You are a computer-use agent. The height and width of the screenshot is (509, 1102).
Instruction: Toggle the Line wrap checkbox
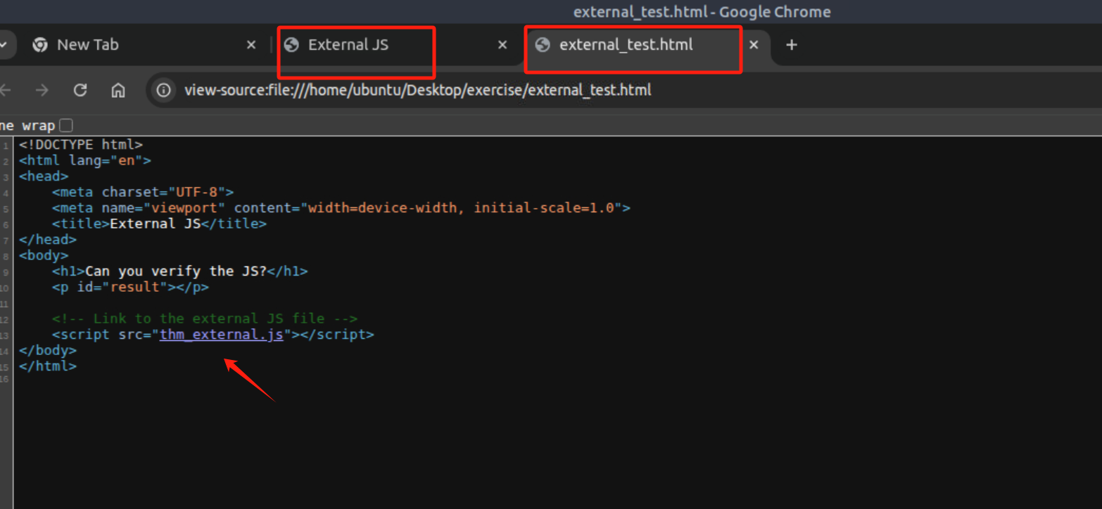[x=65, y=126]
